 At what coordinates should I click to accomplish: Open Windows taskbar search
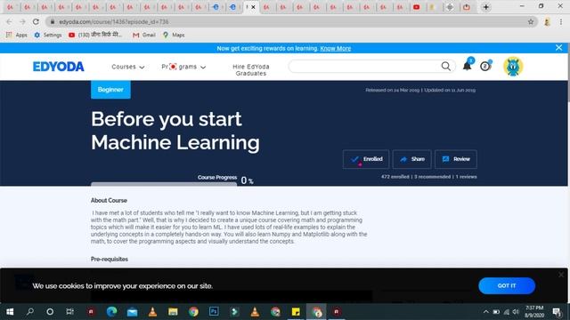point(30,312)
